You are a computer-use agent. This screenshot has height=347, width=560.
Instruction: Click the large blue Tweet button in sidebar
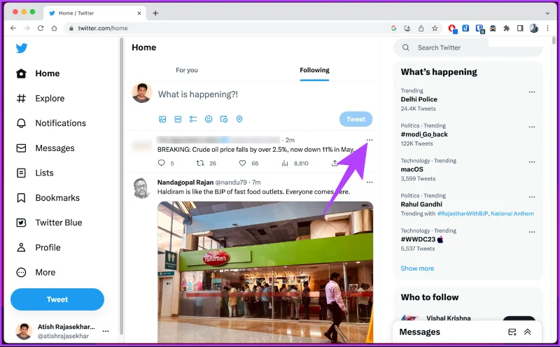coord(57,299)
